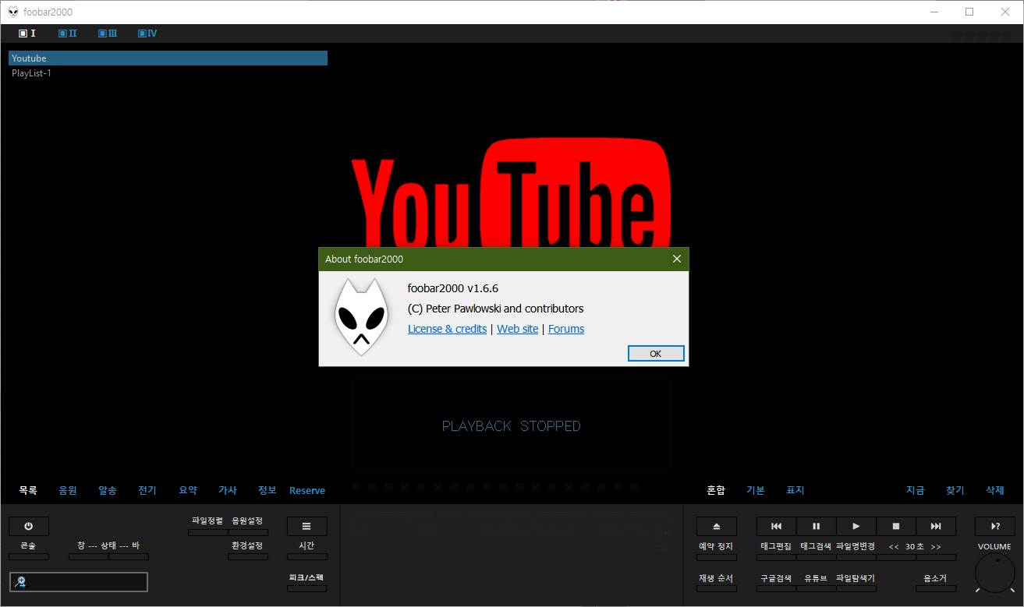Screen dimensions: 1024x607
Task: Select the Youtube playlist
Action: pos(168,58)
